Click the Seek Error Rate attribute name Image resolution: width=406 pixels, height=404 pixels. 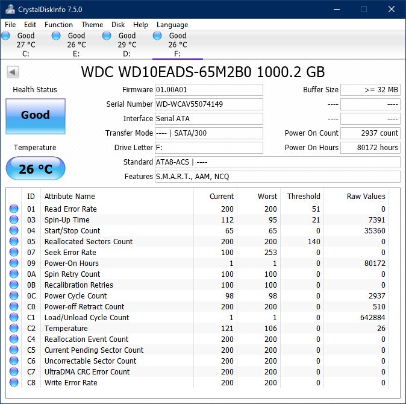(x=70, y=253)
